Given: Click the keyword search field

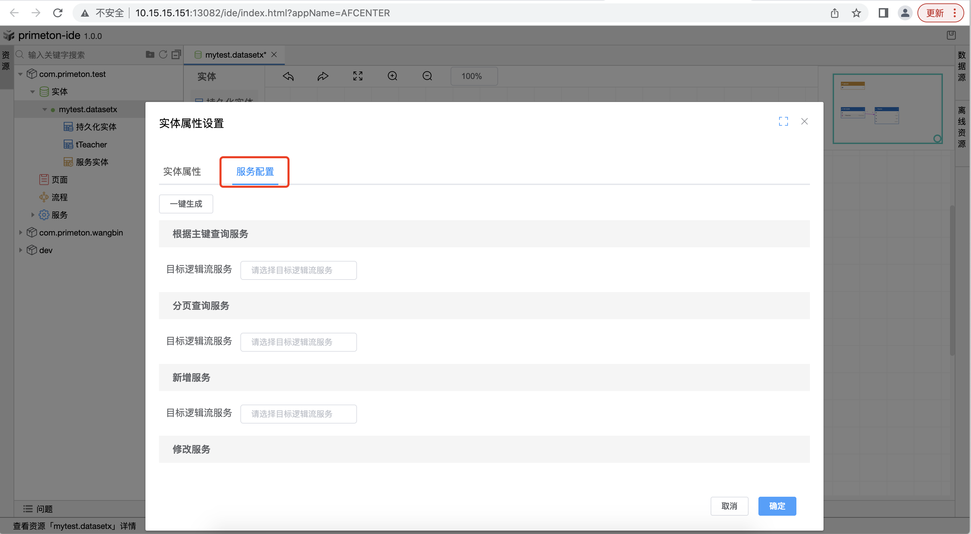Looking at the screenshot, I should point(85,55).
